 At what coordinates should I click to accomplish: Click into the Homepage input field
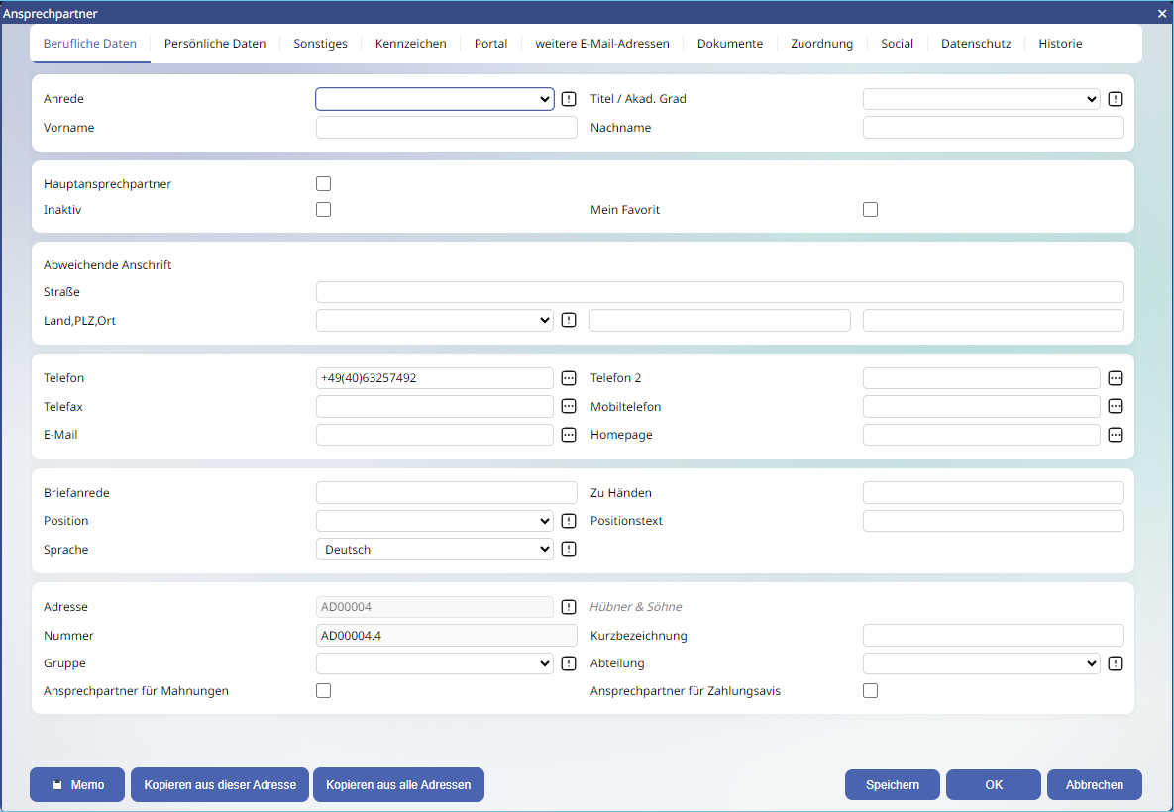pos(982,435)
